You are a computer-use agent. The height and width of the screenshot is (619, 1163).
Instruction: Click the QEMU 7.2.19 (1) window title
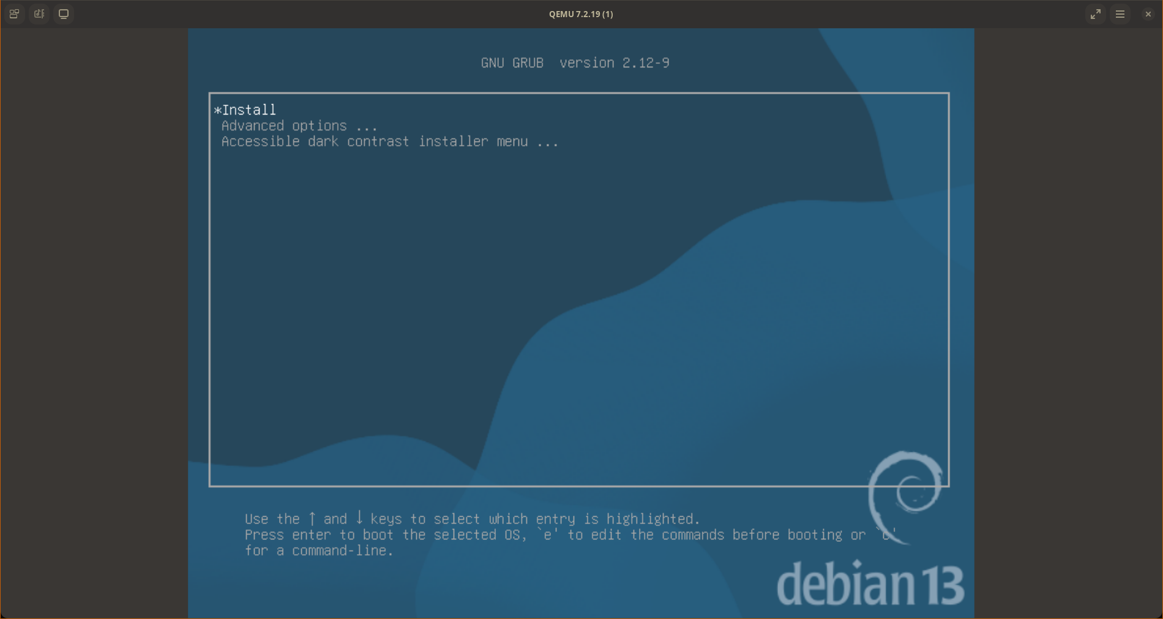click(581, 14)
